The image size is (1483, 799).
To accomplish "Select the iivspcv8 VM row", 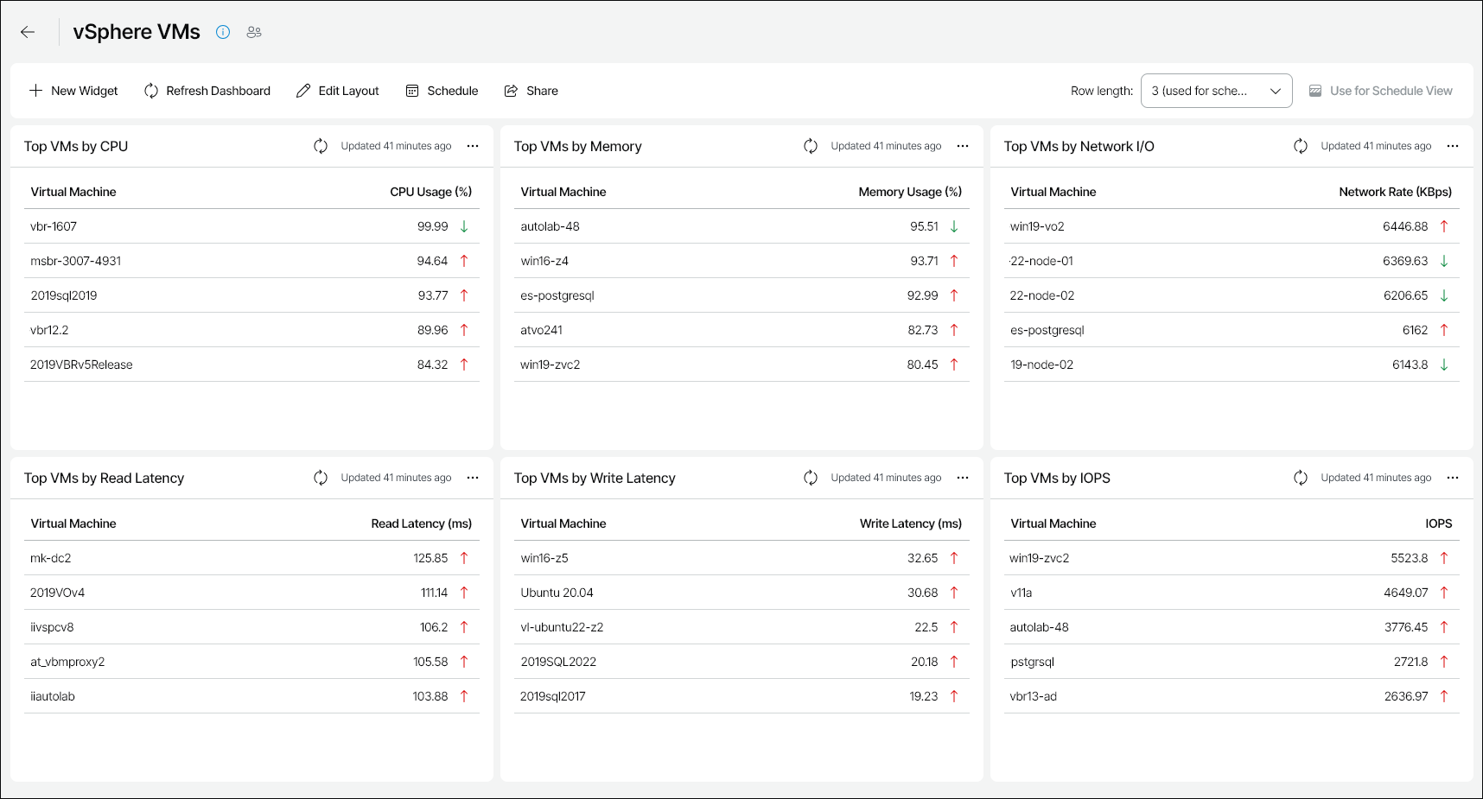I will (251, 627).
